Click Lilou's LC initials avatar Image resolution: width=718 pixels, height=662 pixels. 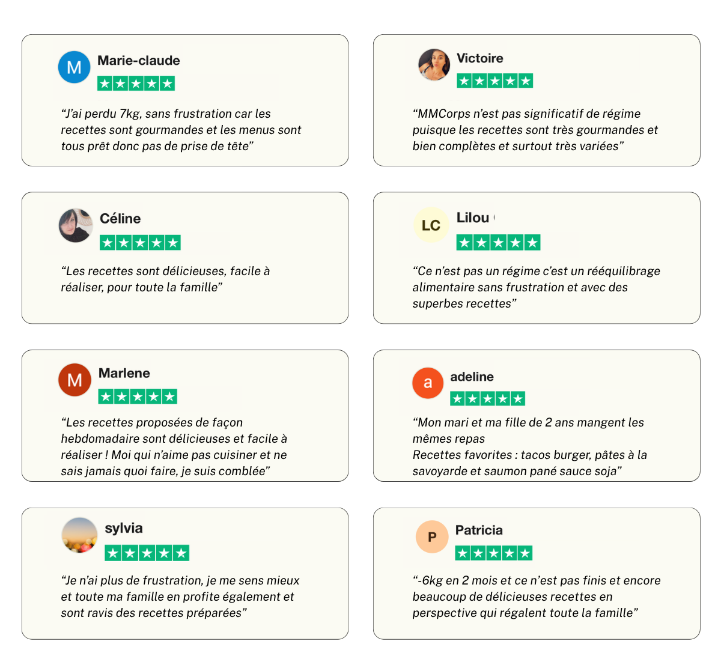[431, 225]
